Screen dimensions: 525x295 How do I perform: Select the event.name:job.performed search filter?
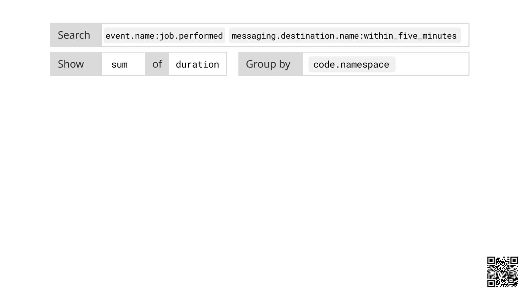[164, 35]
